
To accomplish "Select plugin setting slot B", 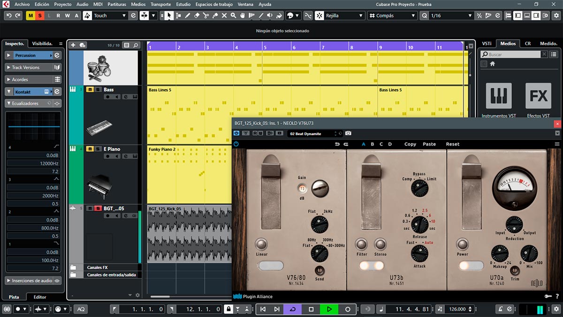I will pos(373,144).
